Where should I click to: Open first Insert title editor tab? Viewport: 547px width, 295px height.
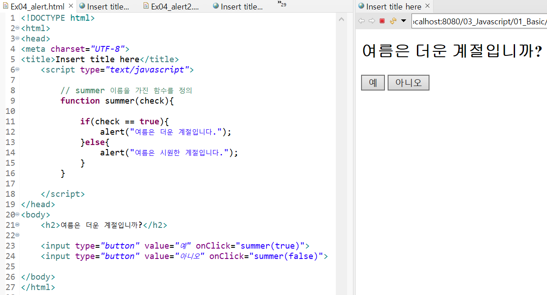click(104, 6)
